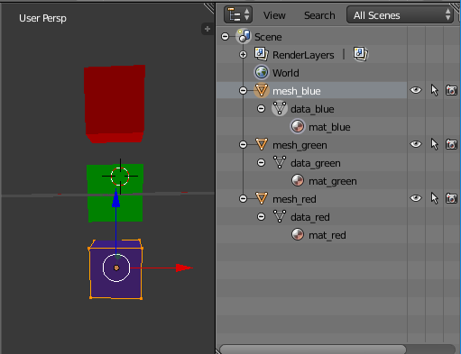Click the mesh_red object icon

coord(262,198)
